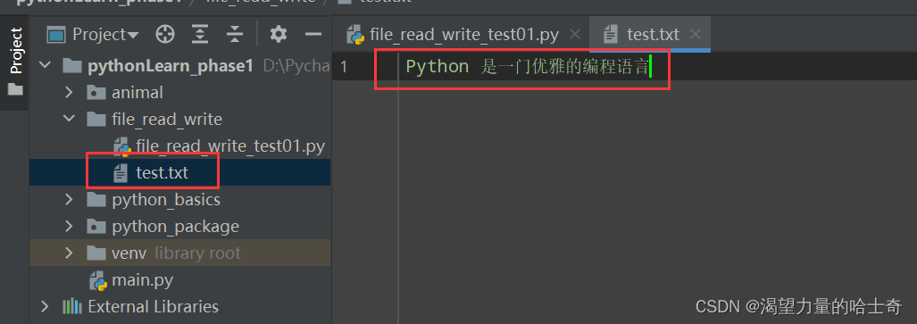The height and width of the screenshot is (324, 917).
Task: Click the venv folder icon in tree
Action: tap(96, 253)
